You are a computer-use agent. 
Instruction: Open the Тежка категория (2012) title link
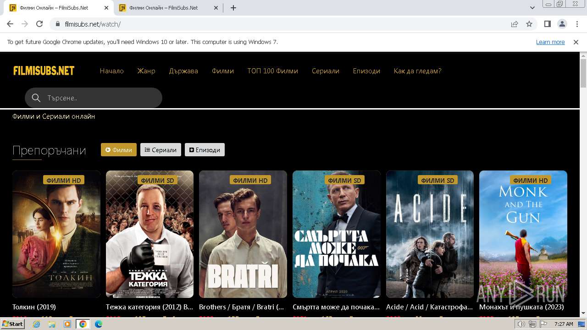[150, 307]
